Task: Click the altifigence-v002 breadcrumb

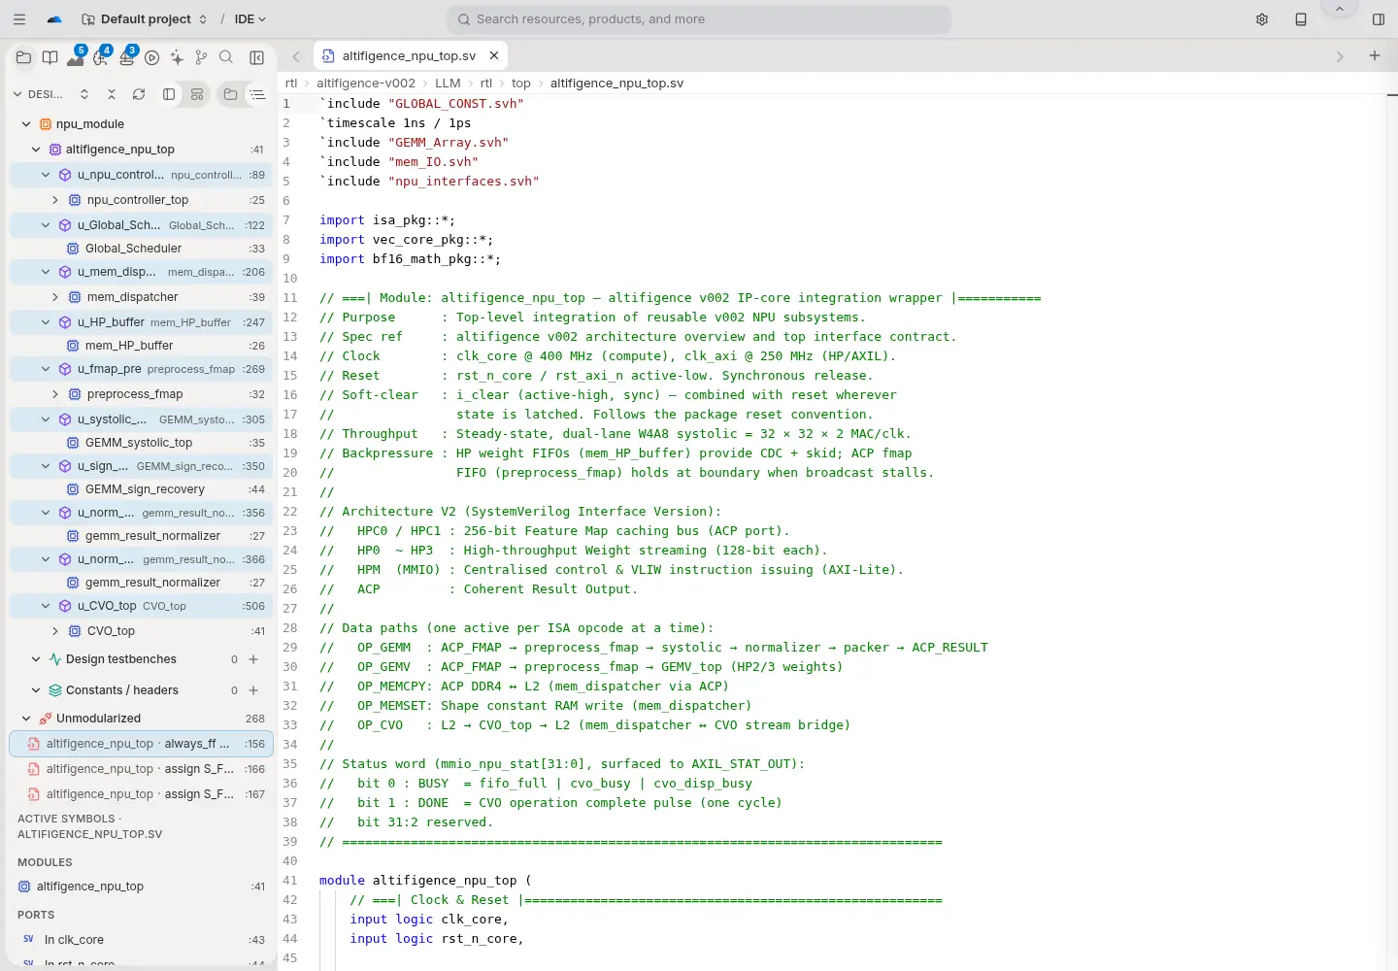Action: coord(366,84)
